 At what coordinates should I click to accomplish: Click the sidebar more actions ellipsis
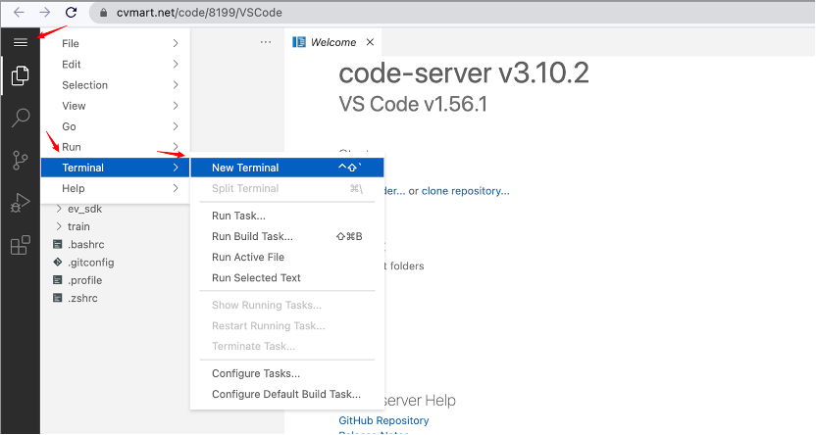pos(265,42)
